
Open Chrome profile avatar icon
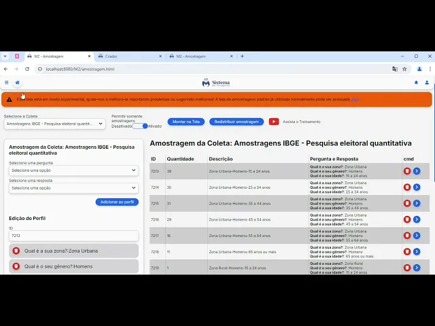pos(419,69)
